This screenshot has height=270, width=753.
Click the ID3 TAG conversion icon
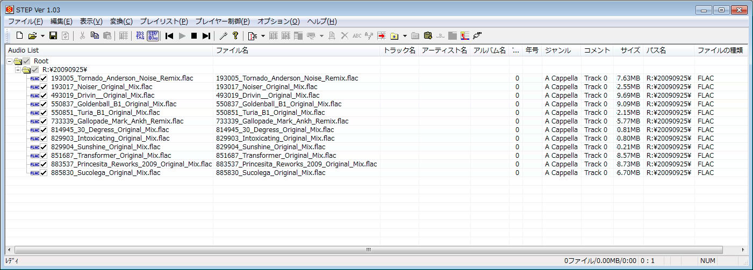(140, 36)
